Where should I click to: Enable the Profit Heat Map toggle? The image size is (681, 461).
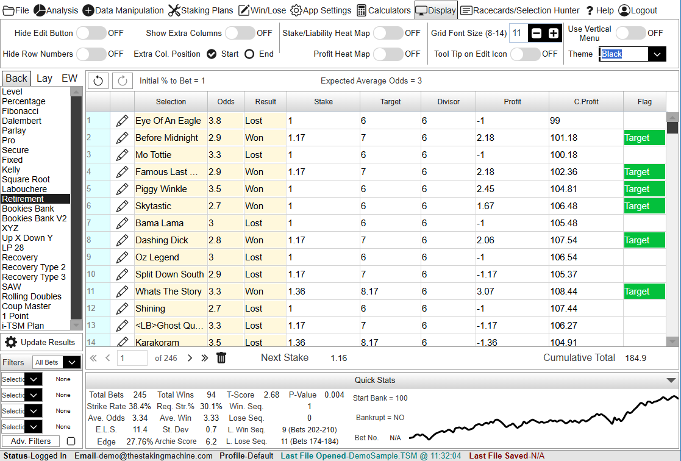pos(388,54)
